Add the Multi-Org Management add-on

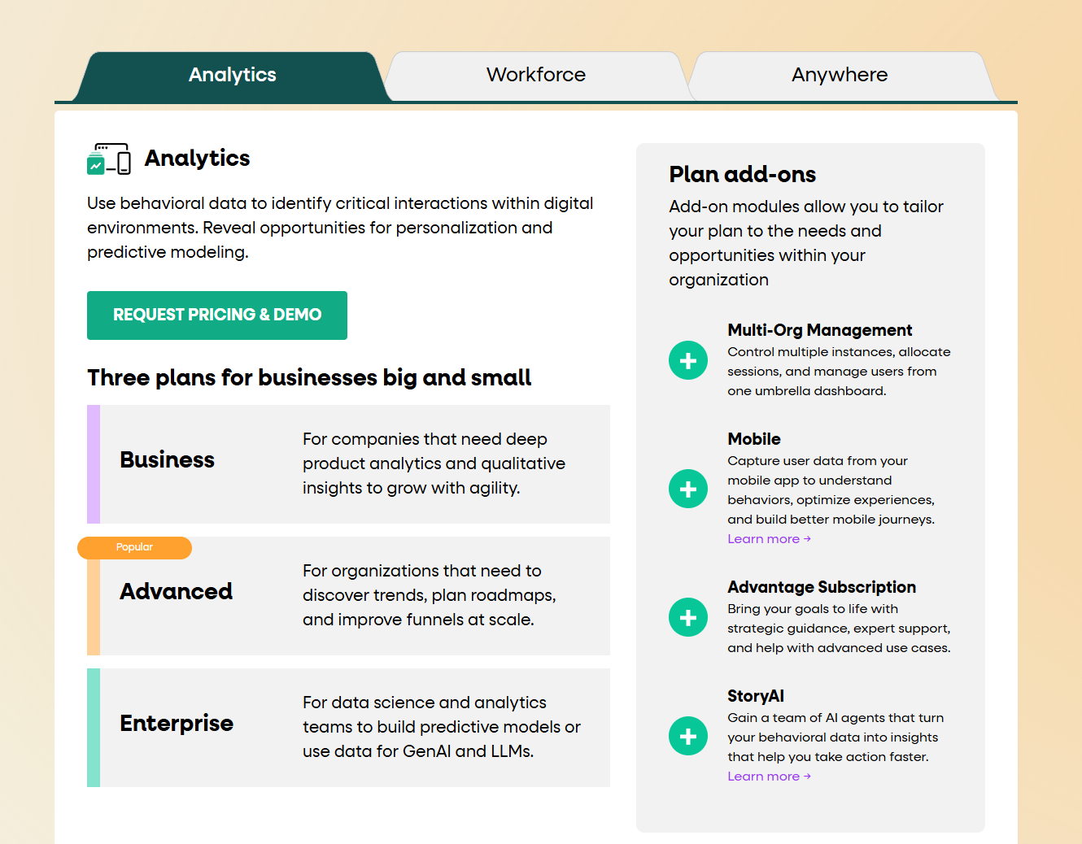[688, 360]
